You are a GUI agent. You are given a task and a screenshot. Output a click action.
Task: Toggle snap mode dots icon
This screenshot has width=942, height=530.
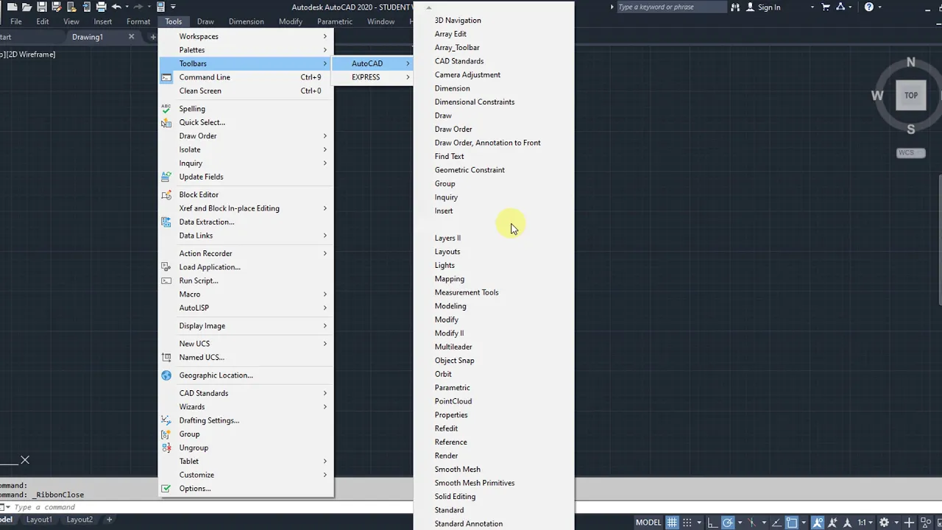(x=687, y=523)
